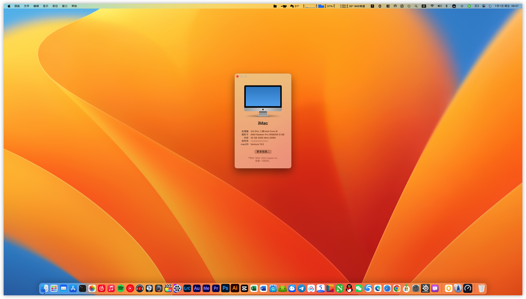This screenshot has height=299, width=526.
Task: Launch Adobe Premiere Pro from the Dock
Action: [216, 288]
